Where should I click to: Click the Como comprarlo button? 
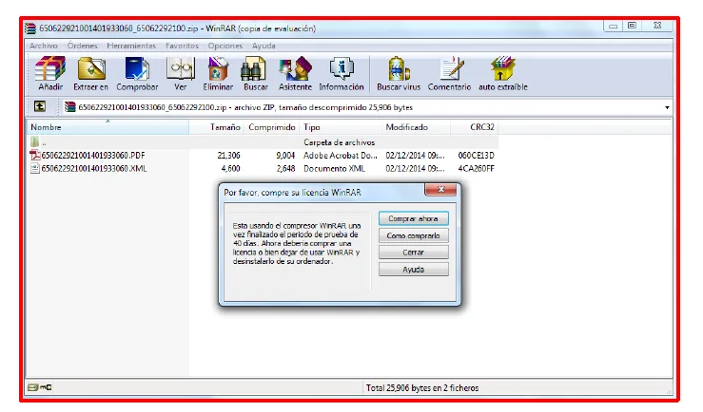click(x=414, y=235)
